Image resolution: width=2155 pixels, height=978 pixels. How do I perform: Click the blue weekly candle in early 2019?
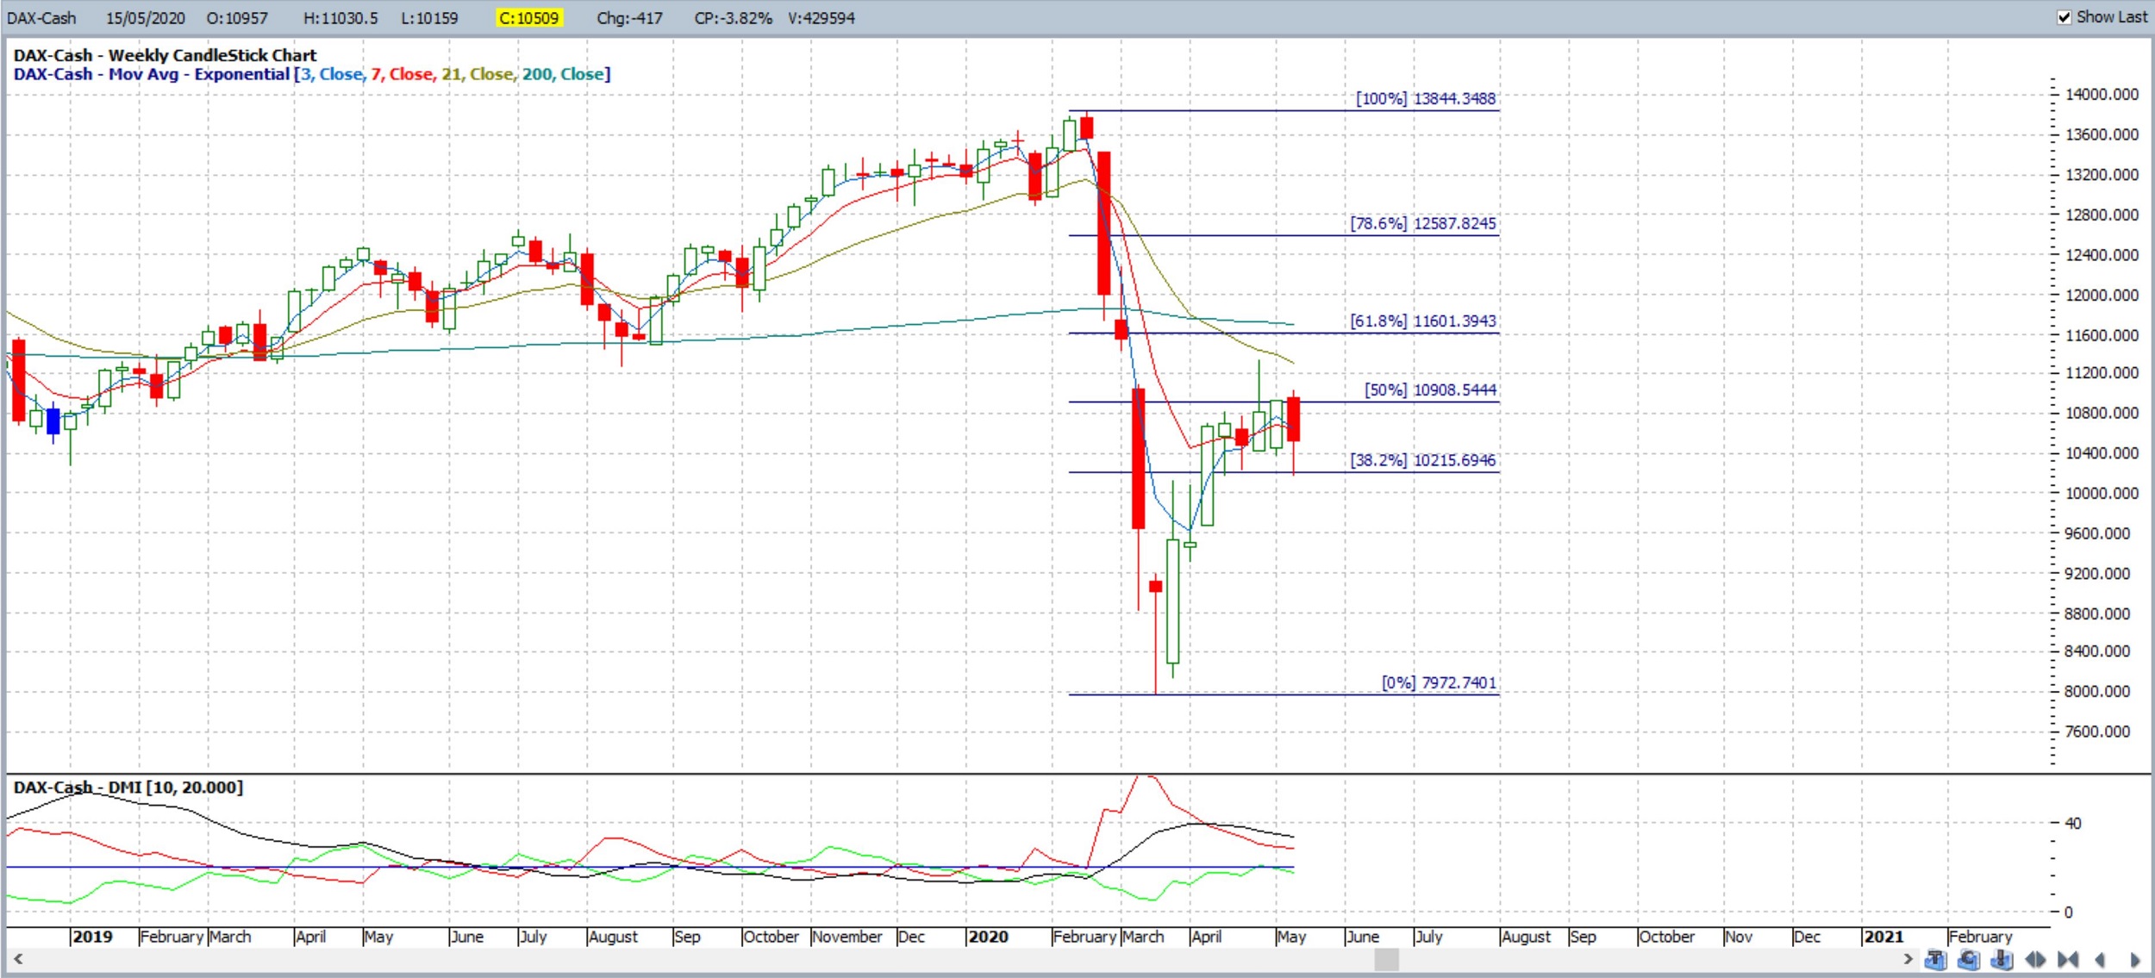tap(53, 421)
